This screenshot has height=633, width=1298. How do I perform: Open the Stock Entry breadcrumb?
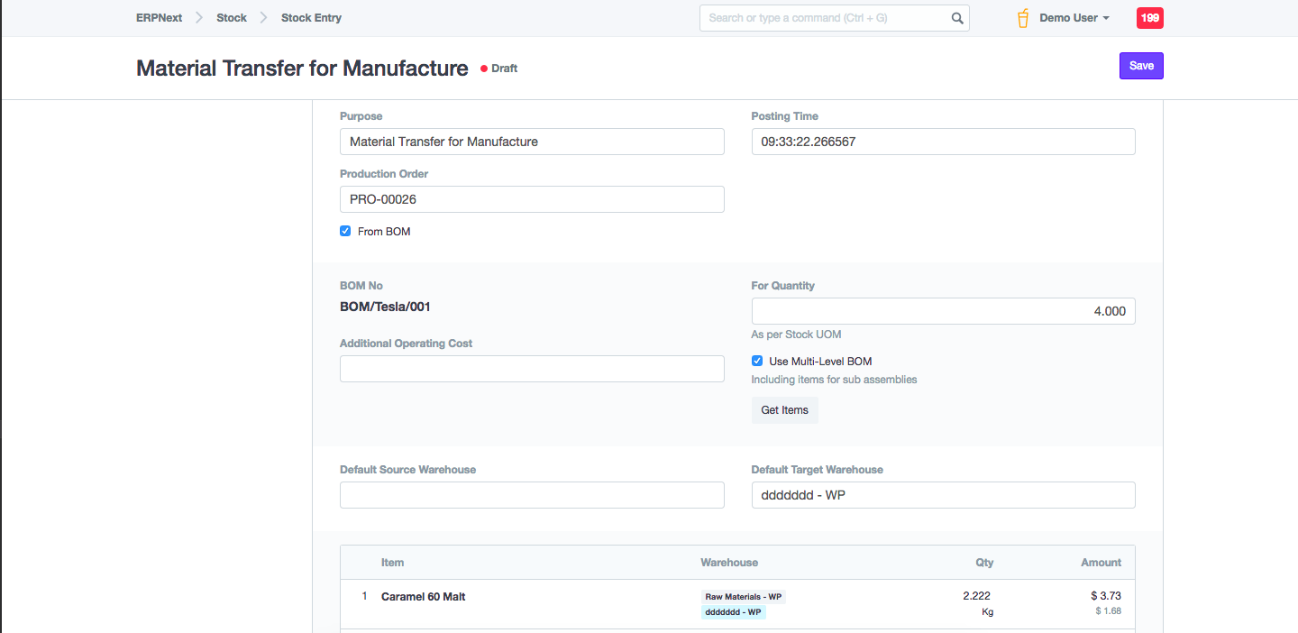(x=311, y=18)
